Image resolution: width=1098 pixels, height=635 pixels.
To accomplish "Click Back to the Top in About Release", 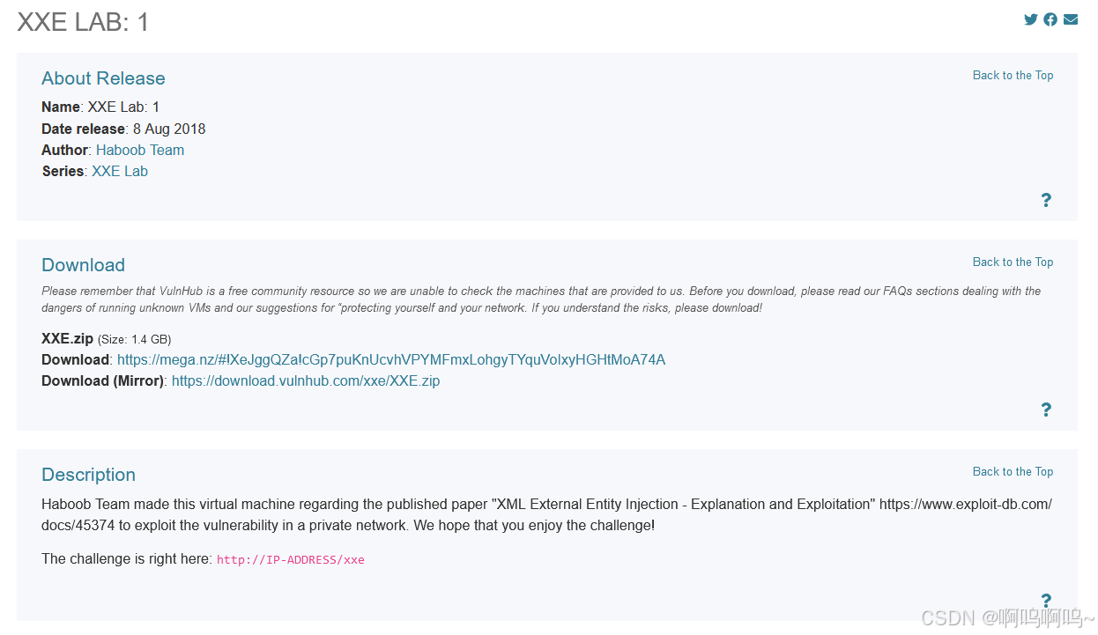I will click(x=1013, y=75).
